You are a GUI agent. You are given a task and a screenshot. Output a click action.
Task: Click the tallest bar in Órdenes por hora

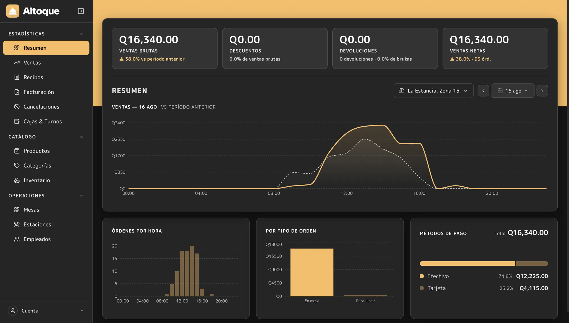192,271
